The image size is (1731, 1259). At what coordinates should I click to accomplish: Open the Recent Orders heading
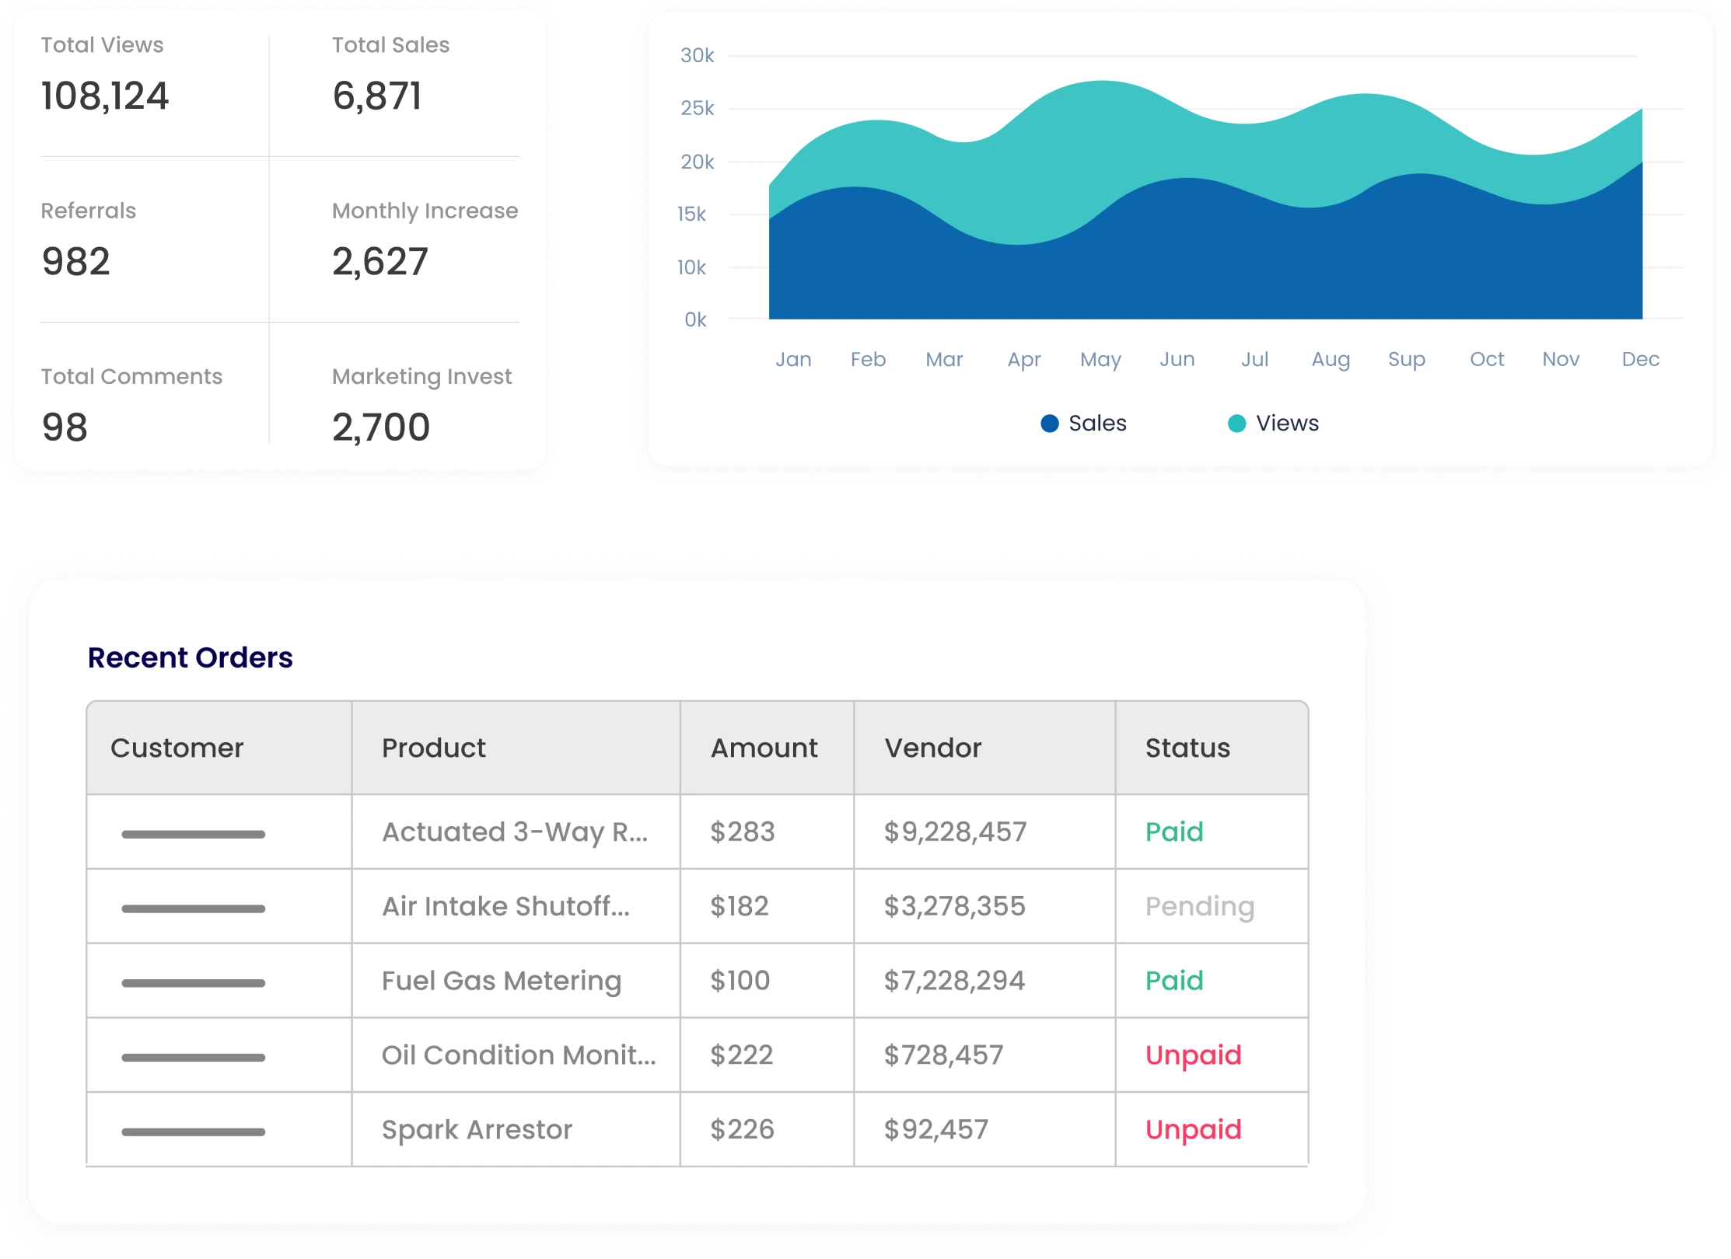190,657
